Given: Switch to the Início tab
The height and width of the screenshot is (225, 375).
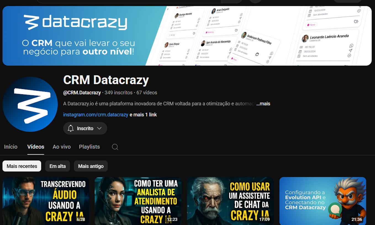Looking at the screenshot, I should coord(11,147).
